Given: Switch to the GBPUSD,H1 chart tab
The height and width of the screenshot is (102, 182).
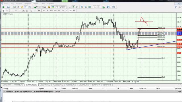Looking at the screenshot, I should pyautogui.click(x=18, y=85).
